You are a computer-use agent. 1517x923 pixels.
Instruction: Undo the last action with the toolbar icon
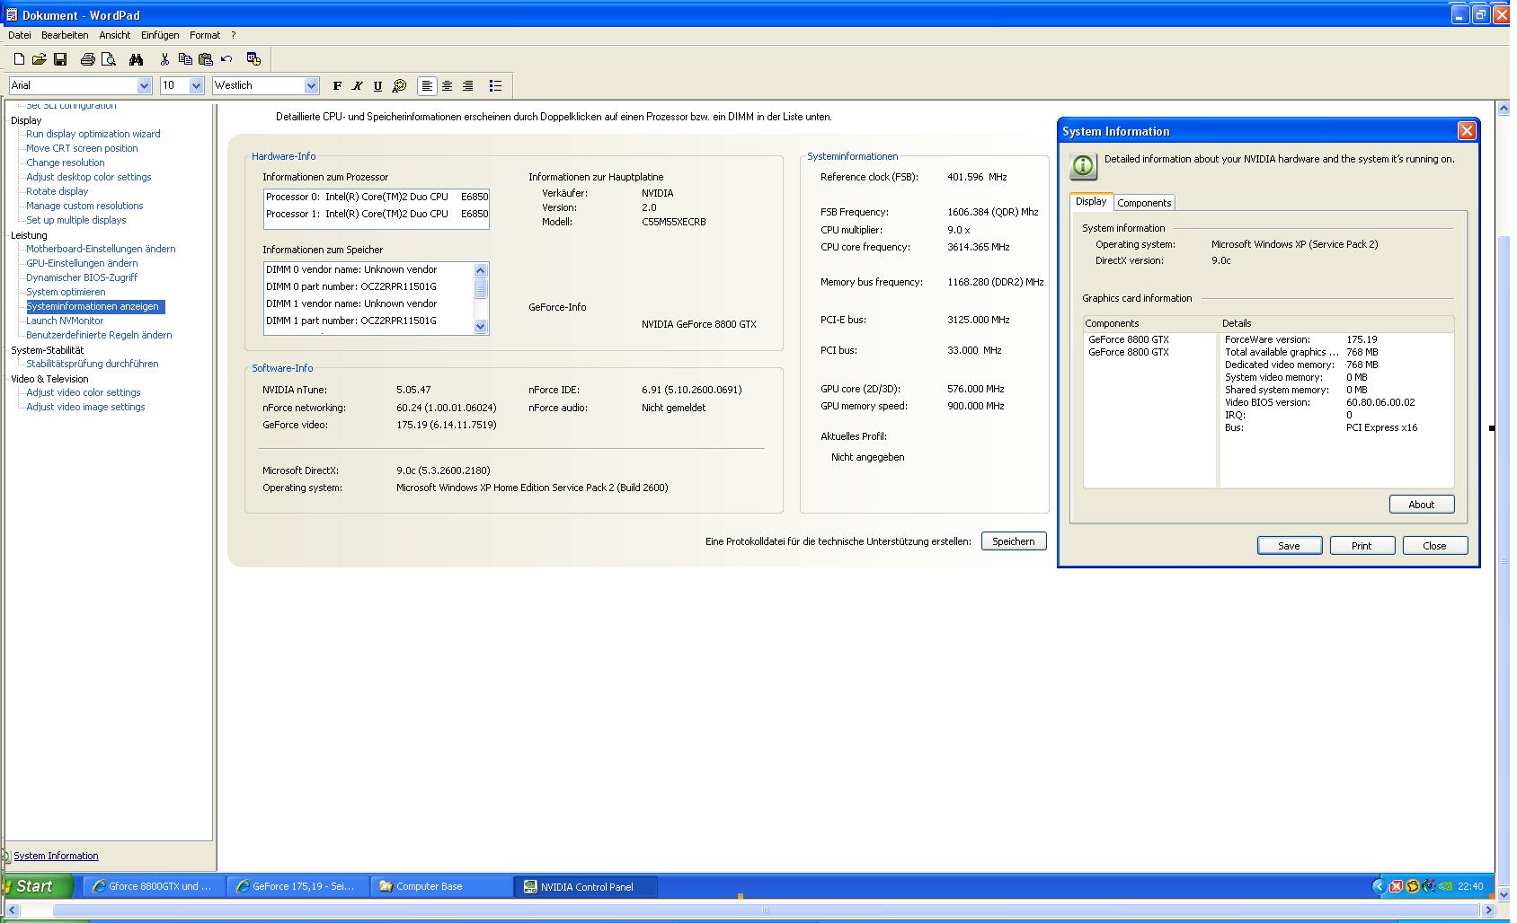[x=226, y=59]
